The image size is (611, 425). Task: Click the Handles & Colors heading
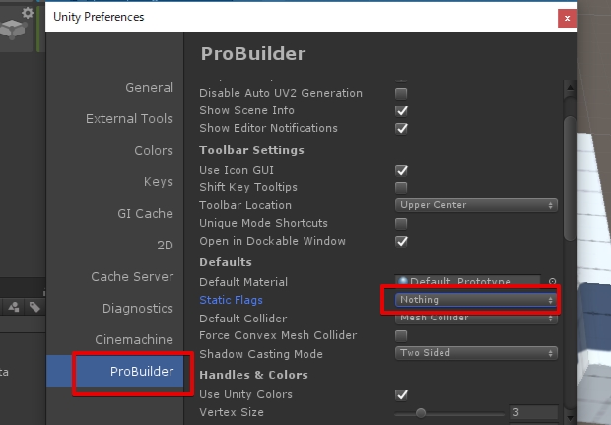tap(253, 375)
